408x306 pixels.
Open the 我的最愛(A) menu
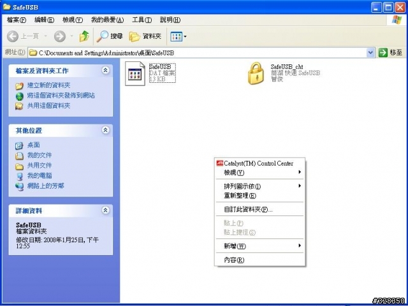pyautogui.click(x=108, y=20)
